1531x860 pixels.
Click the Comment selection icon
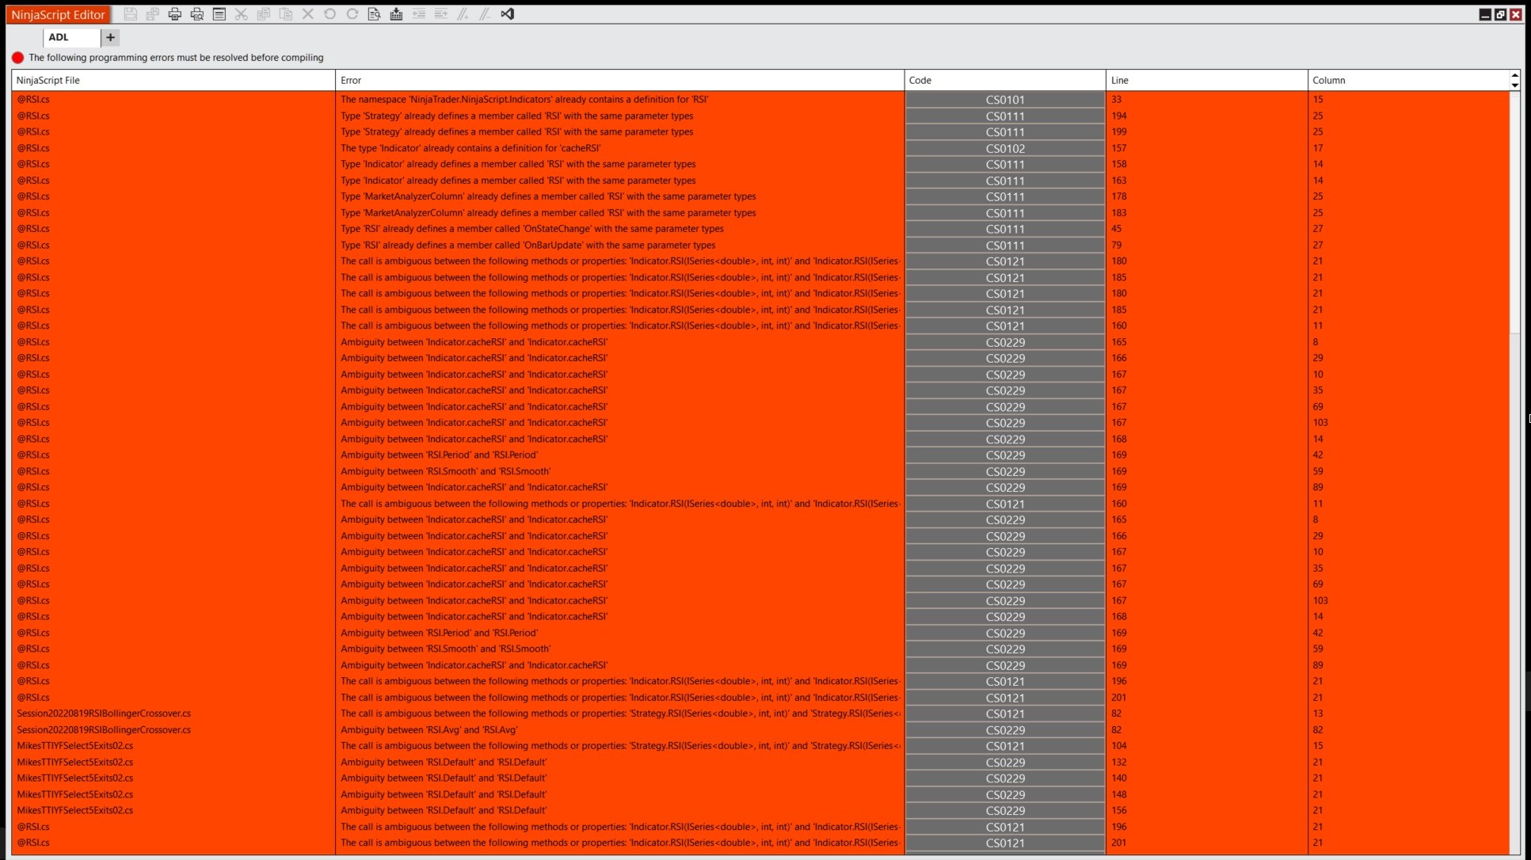tap(463, 14)
